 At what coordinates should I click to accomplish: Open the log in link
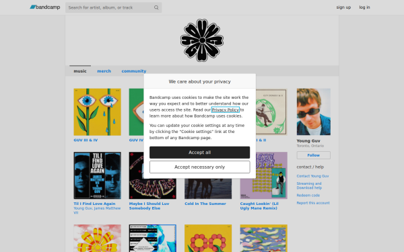pyautogui.click(x=364, y=7)
